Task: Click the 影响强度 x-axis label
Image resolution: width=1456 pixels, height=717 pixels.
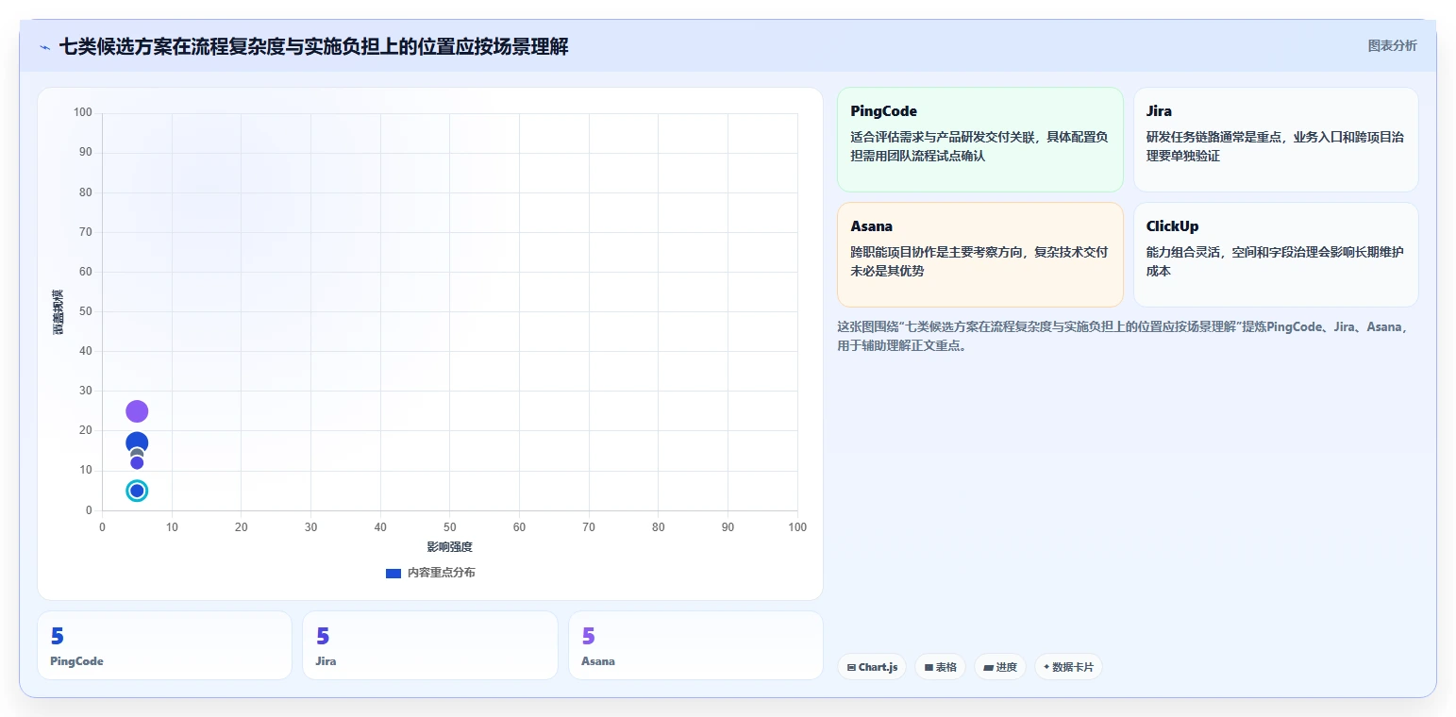Action: pyautogui.click(x=449, y=547)
